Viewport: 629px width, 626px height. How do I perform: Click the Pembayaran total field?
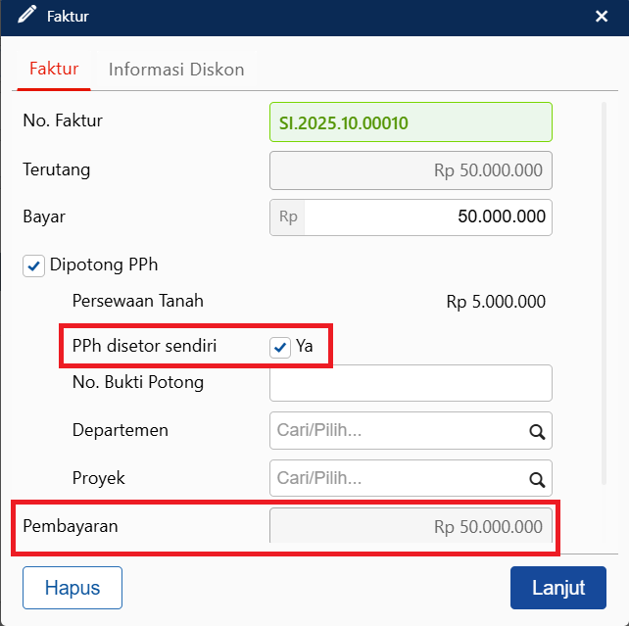(411, 527)
